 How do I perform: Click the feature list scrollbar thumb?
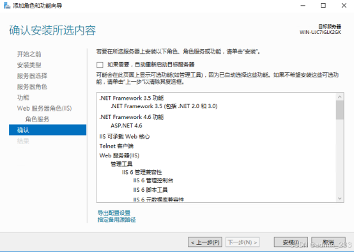click(340, 110)
